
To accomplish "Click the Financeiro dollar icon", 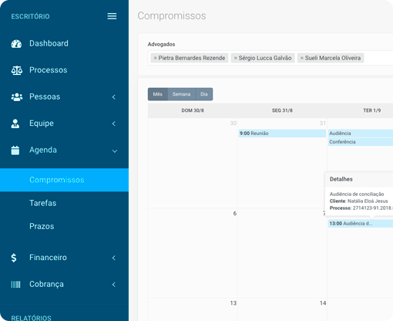I will point(14,258).
